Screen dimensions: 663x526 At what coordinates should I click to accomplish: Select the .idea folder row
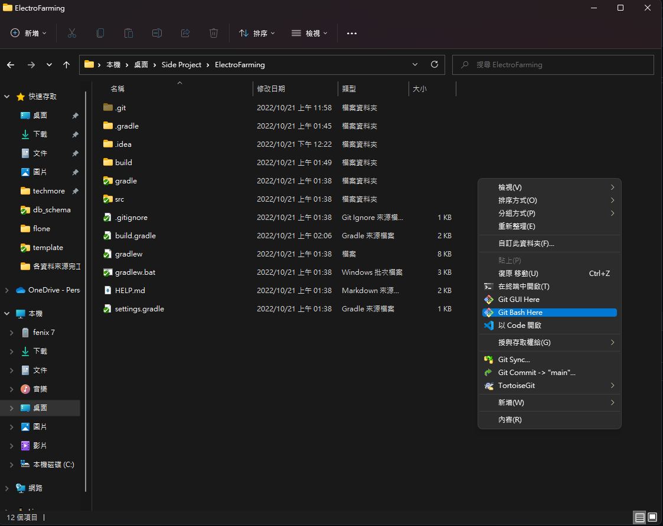[x=278, y=144]
